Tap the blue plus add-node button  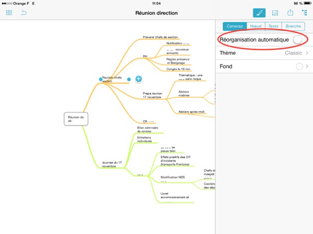click(139, 79)
